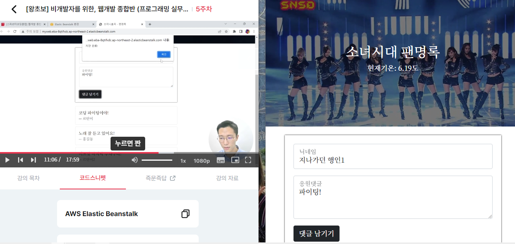Toggle the subtitles icon
Screen dimensions: 515x244
221,160
